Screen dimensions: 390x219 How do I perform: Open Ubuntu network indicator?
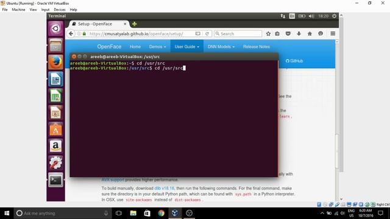283,16
